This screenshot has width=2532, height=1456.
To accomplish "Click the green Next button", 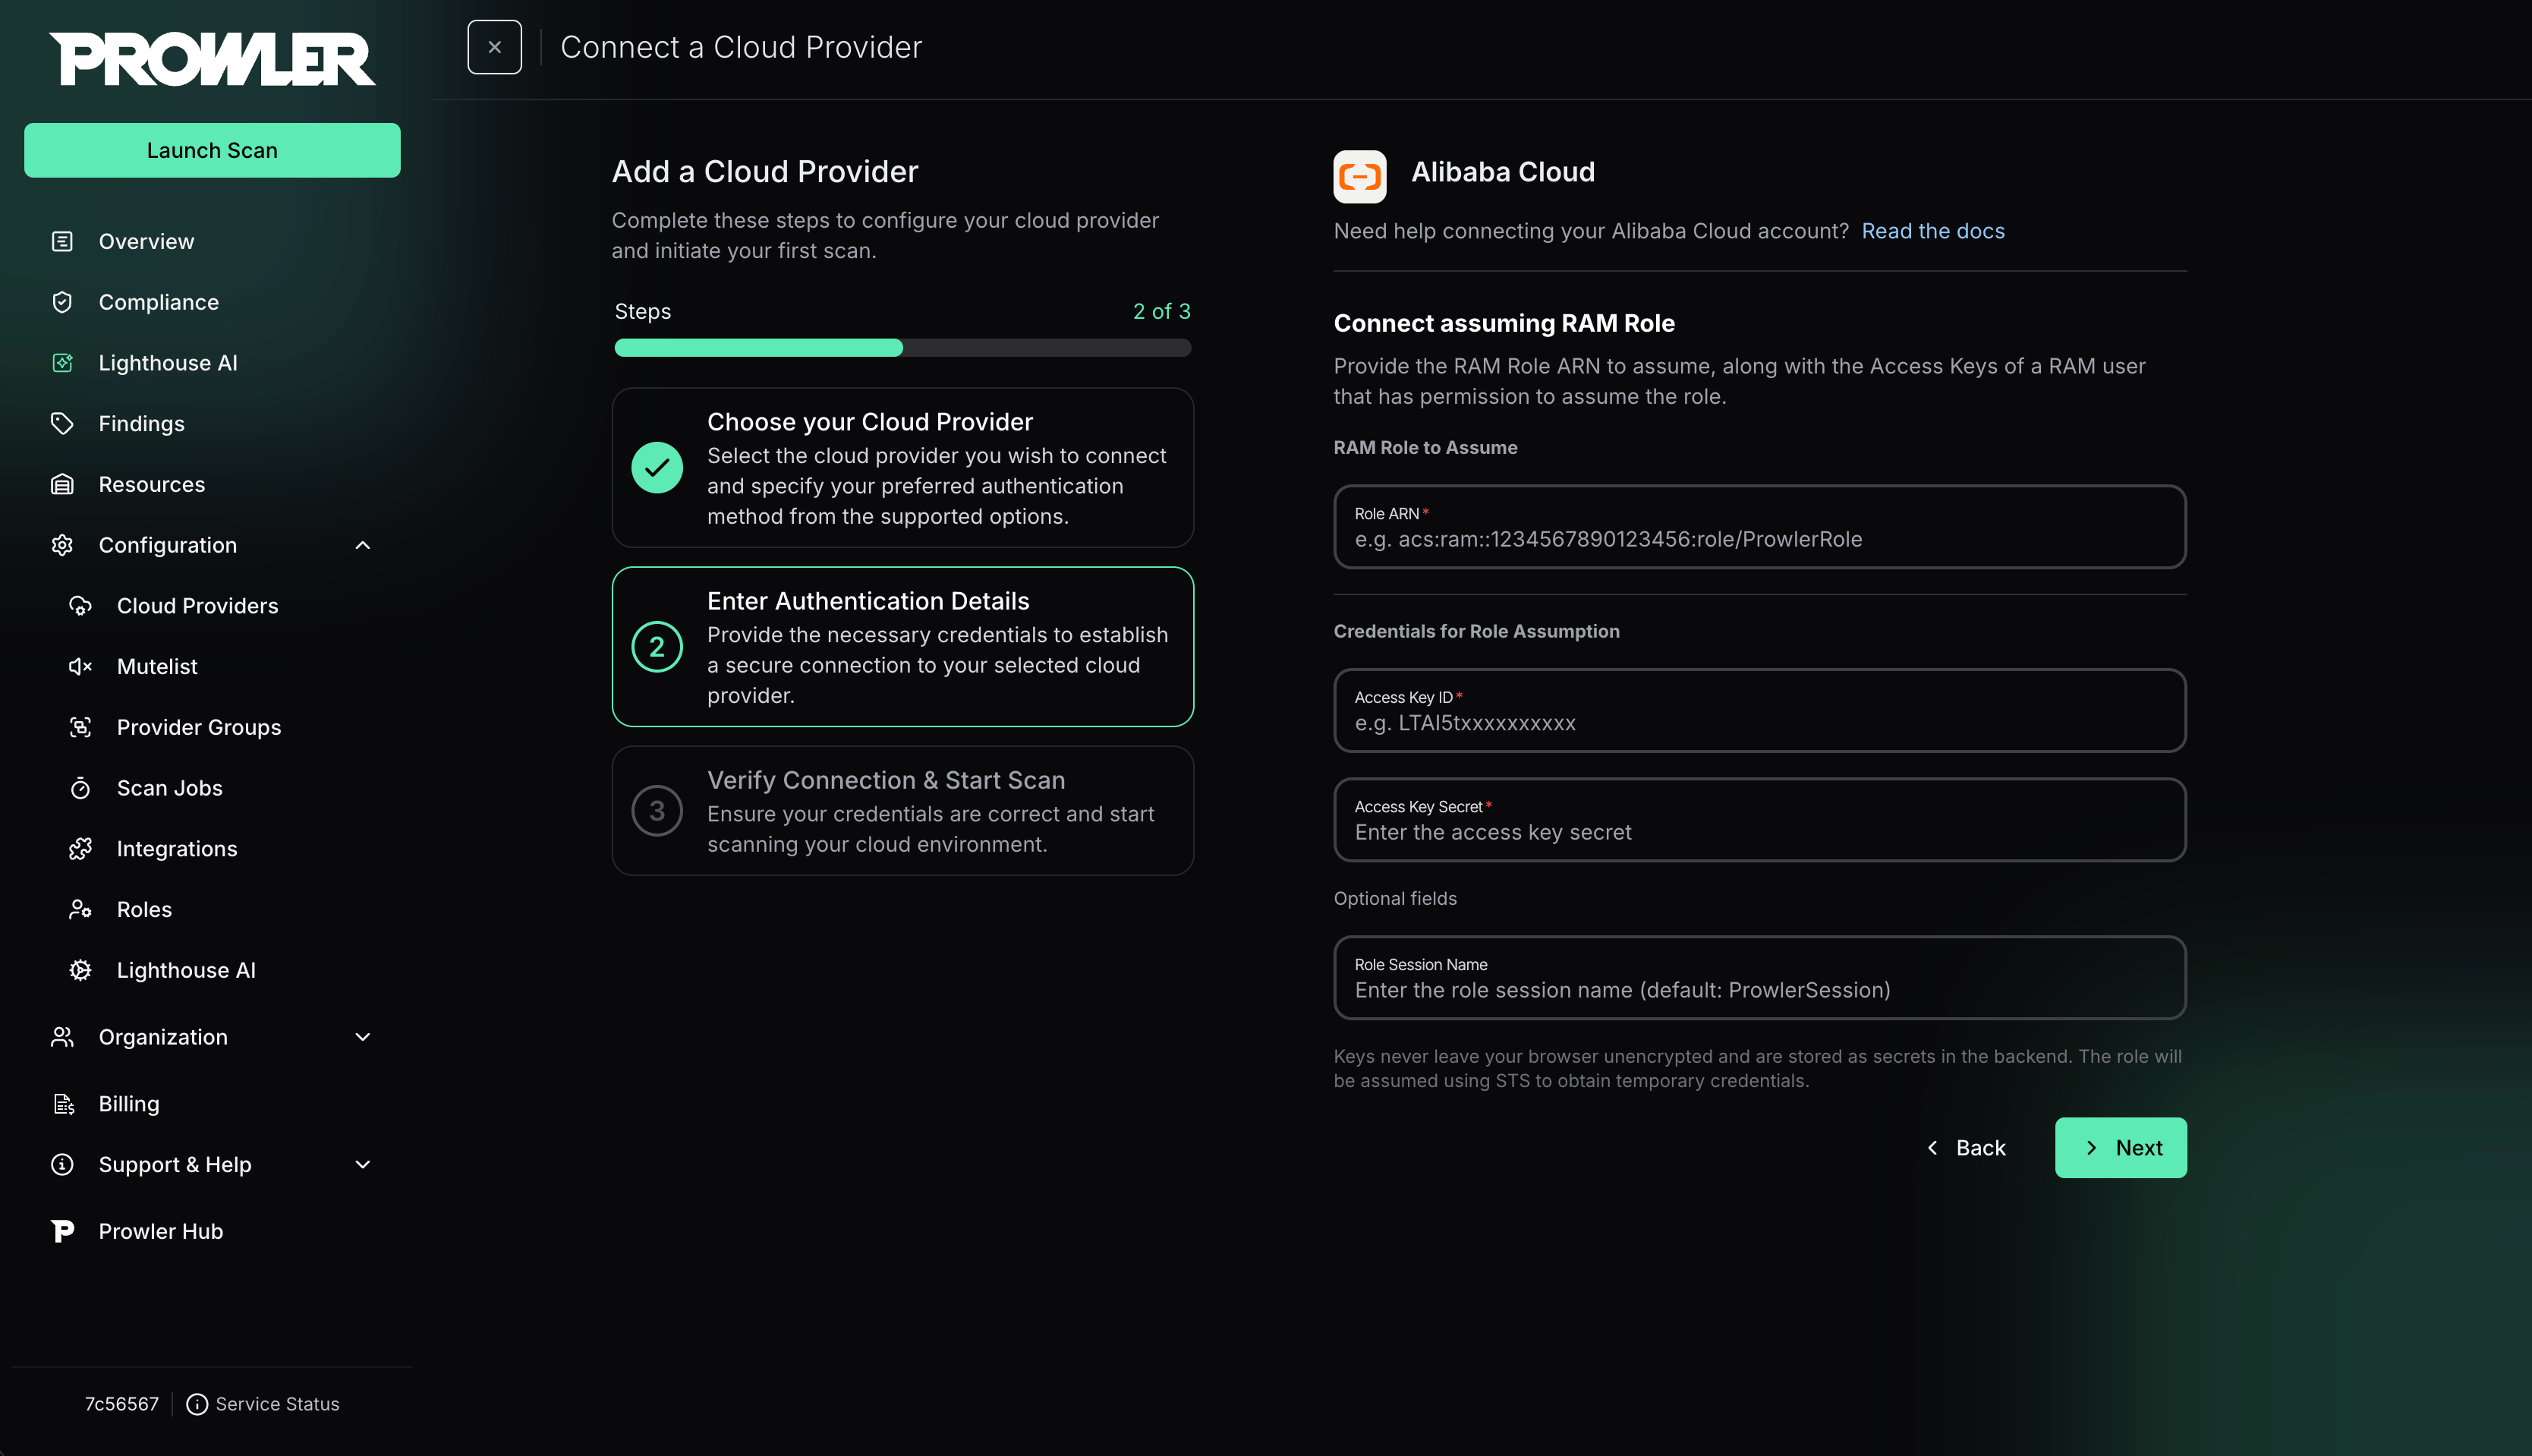I will [x=2120, y=1148].
